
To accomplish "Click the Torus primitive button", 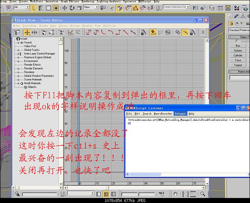I will click(238, 60).
